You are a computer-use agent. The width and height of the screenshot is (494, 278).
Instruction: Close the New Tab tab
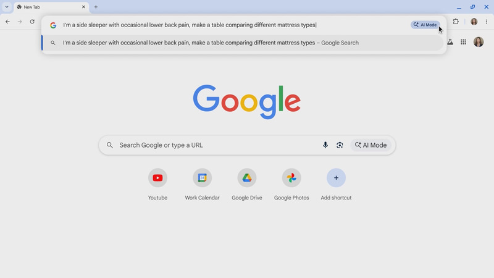(83, 7)
